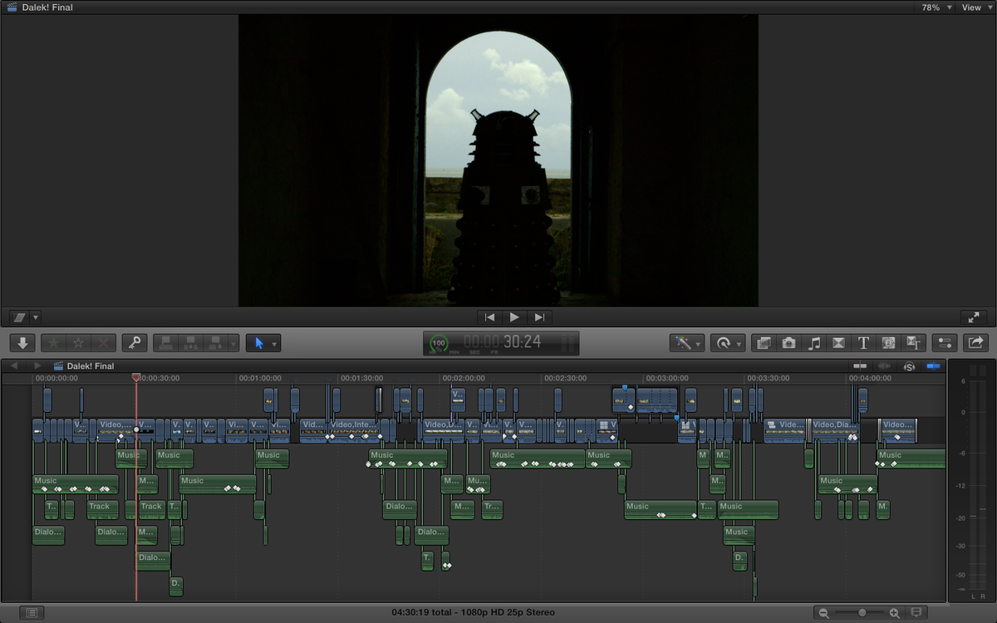Open the viewer View options menu
Image resolution: width=997 pixels, height=623 pixels.
pos(975,7)
